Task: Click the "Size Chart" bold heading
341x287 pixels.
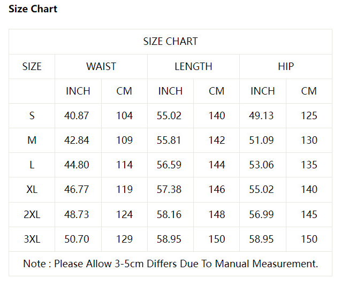Action: tap(33, 9)
